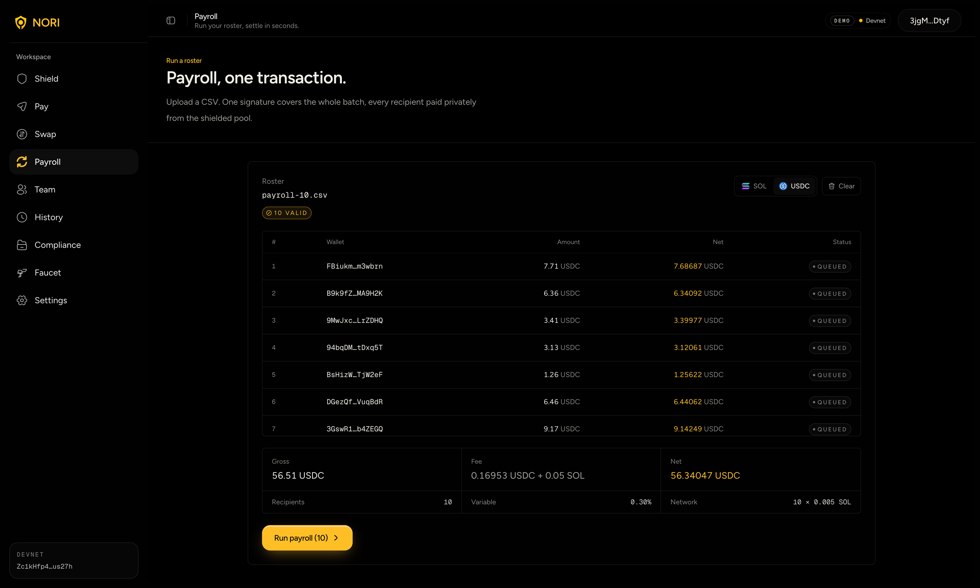Click QUEUED status in row 3

[x=830, y=321]
